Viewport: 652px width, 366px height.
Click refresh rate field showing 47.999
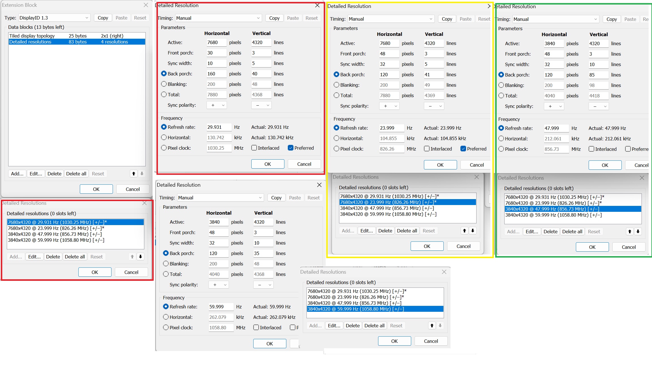coord(556,128)
